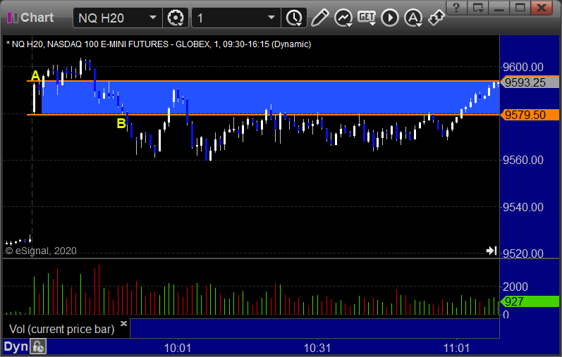Click the yellow A marker on chart

35,76
